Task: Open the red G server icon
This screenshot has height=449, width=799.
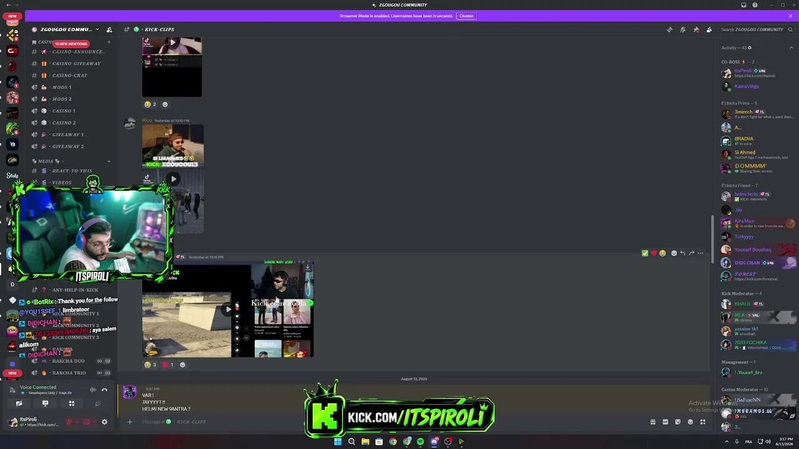Action: coord(12,51)
